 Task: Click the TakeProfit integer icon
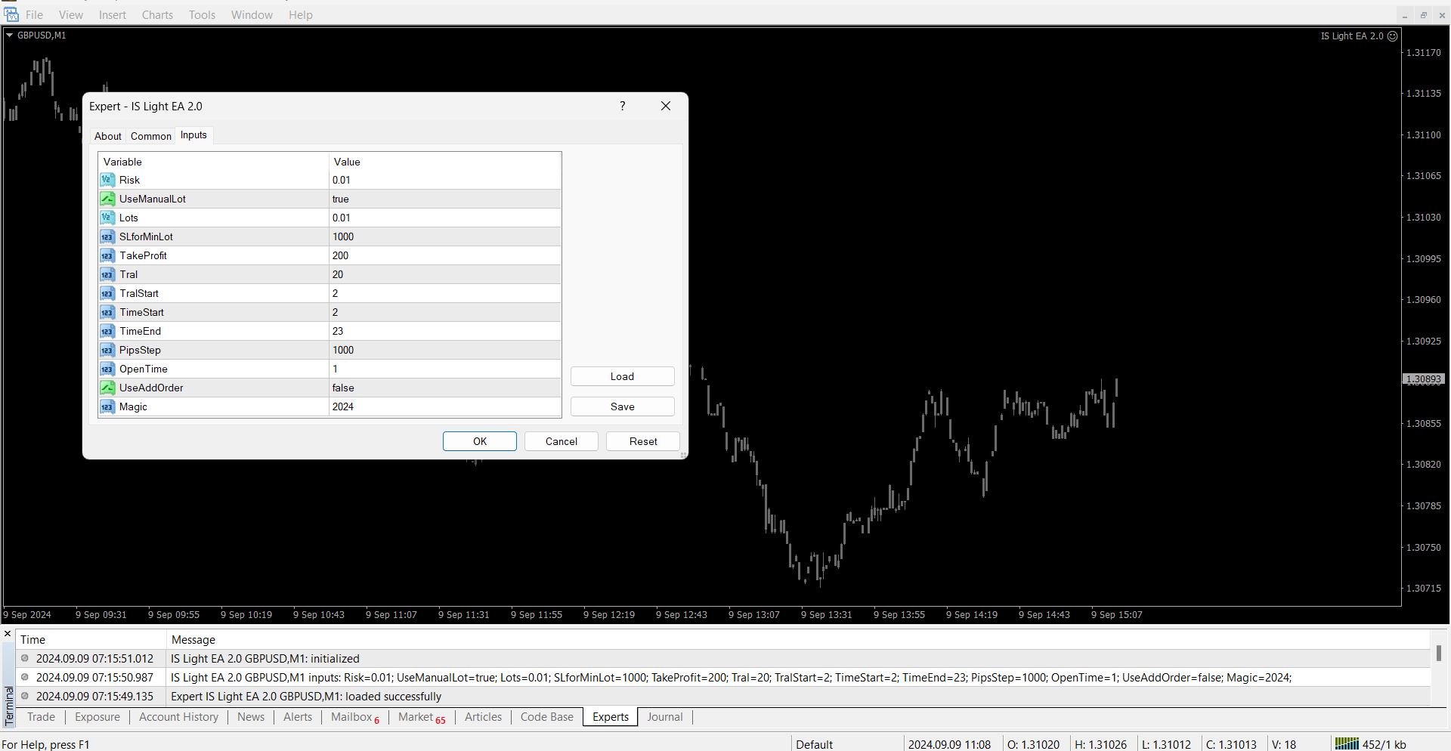tap(107, 255)
